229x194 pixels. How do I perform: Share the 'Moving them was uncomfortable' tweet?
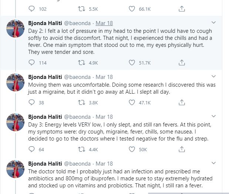coord(182,103)
